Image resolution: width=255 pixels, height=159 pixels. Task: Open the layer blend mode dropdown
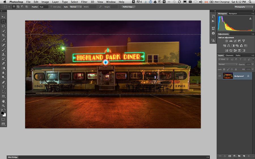pyautogui.click(x=228, y=64)
